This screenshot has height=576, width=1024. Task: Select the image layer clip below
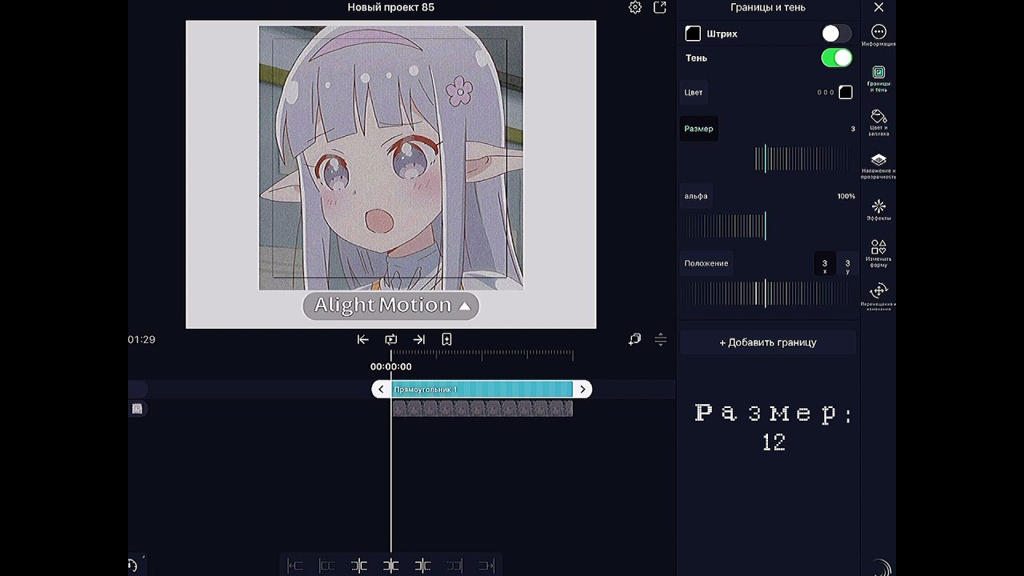click(x=482, y=409)
